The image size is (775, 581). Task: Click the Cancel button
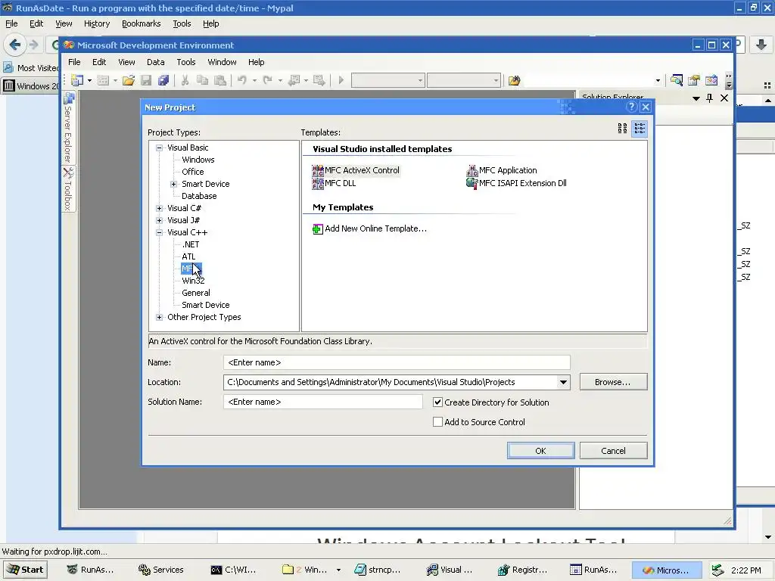[613, 451]
